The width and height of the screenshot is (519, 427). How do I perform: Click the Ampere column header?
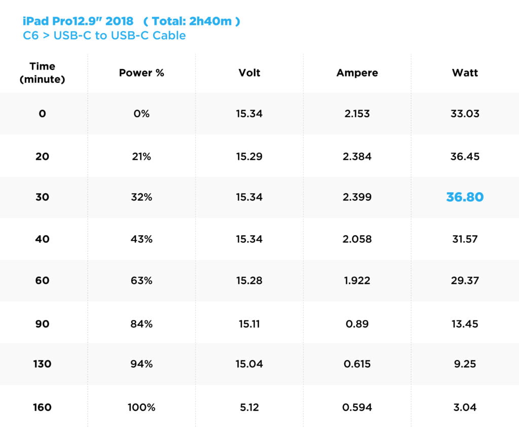[357, 73]
